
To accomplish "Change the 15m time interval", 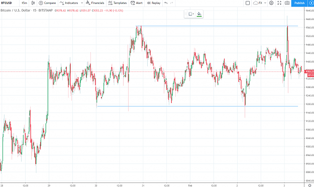I will coord(24,3).
